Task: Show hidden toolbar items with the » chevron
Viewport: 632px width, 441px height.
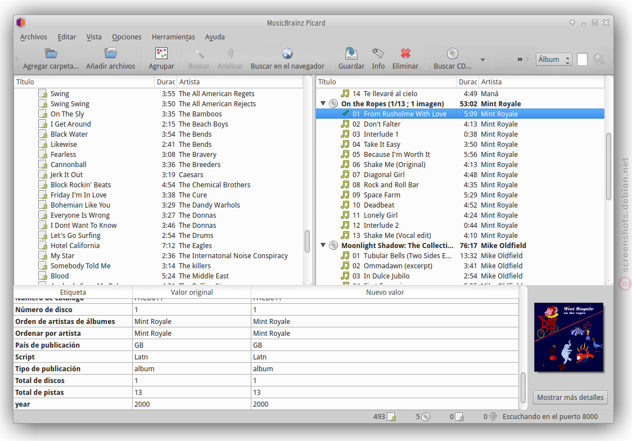Action: pyautogui.click(x=520, y=59)
